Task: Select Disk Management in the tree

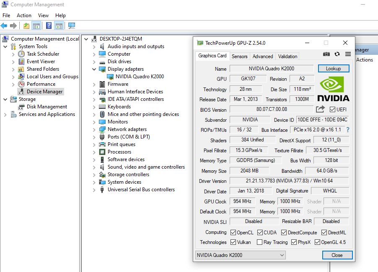Action: (47, 107)
